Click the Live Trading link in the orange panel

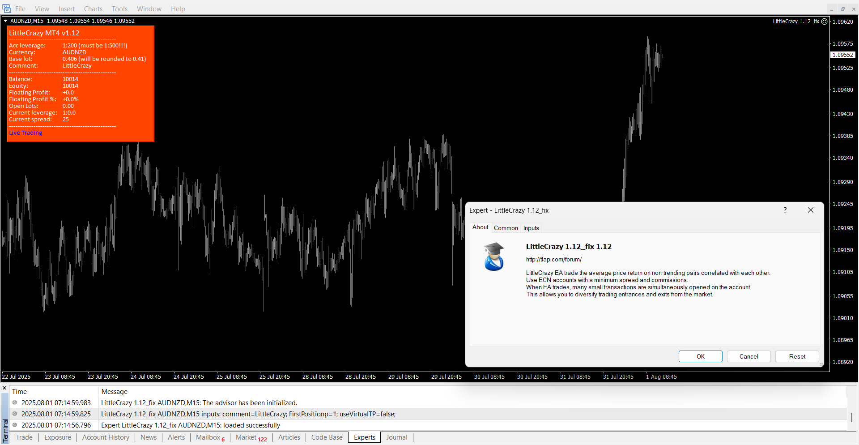tap(26, 133)
